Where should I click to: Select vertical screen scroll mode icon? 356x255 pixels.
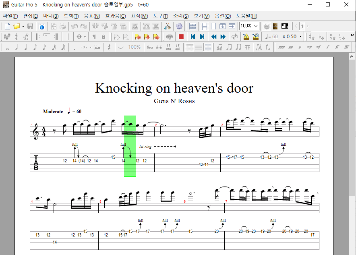point(222,26)
